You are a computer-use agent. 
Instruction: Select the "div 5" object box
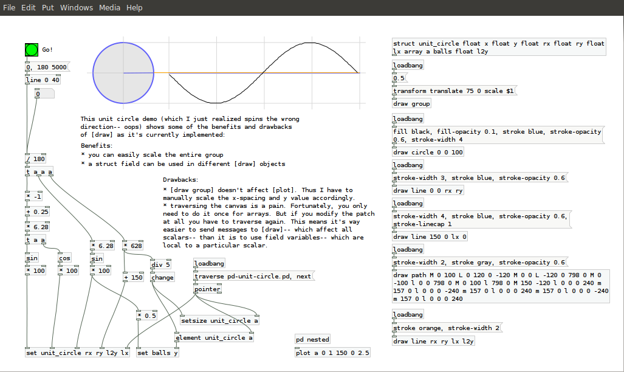tap(161, 264)
